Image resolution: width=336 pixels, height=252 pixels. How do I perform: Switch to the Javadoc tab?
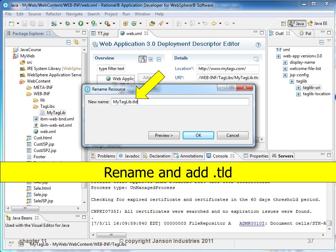coord(129,156)
